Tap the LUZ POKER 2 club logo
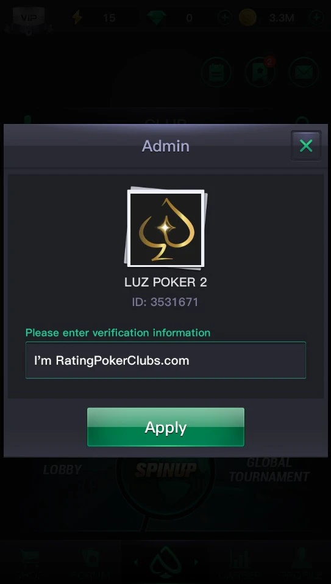 (x=166, y=228)
